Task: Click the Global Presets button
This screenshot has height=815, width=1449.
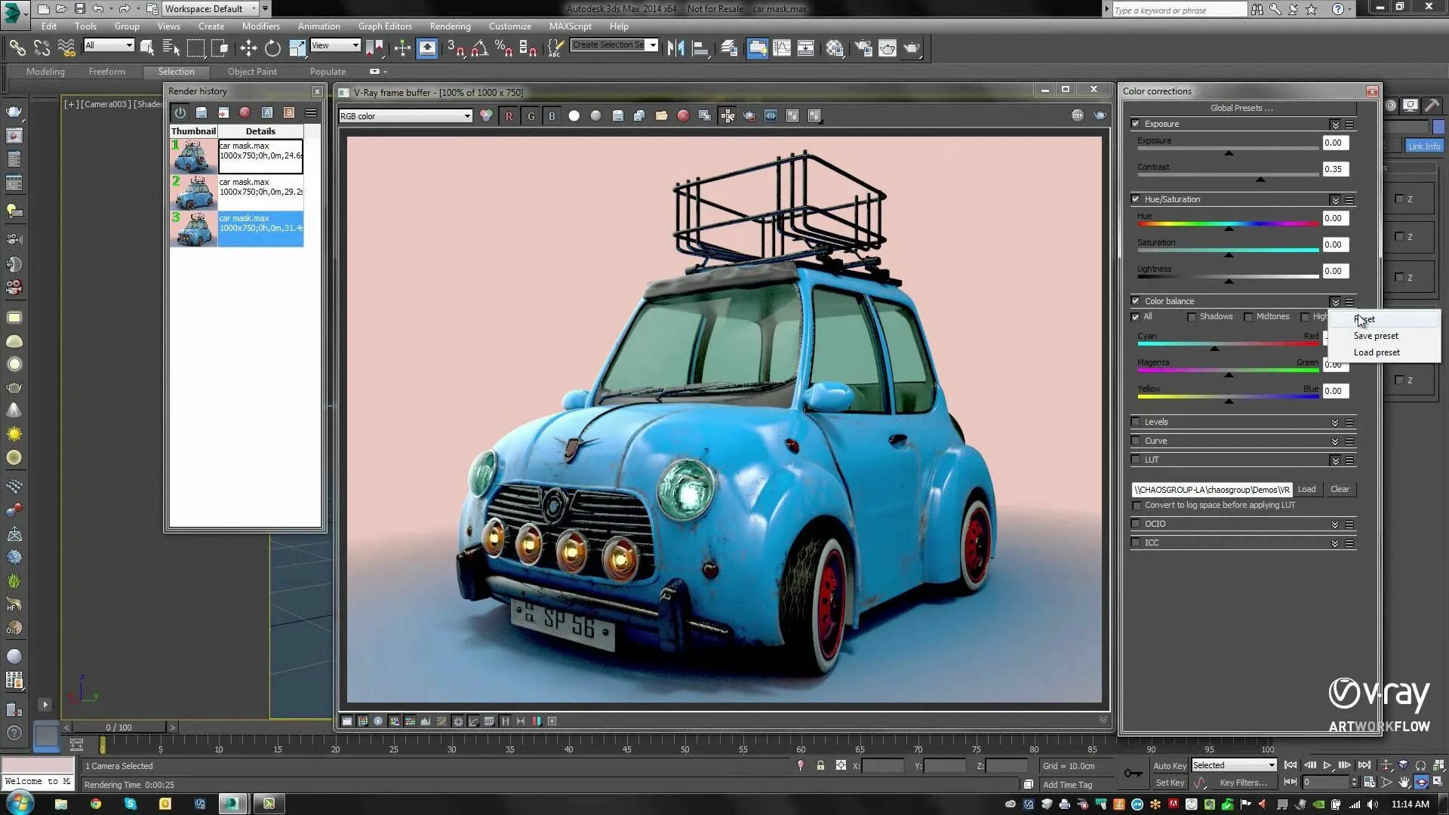Action: [1241, 108]
